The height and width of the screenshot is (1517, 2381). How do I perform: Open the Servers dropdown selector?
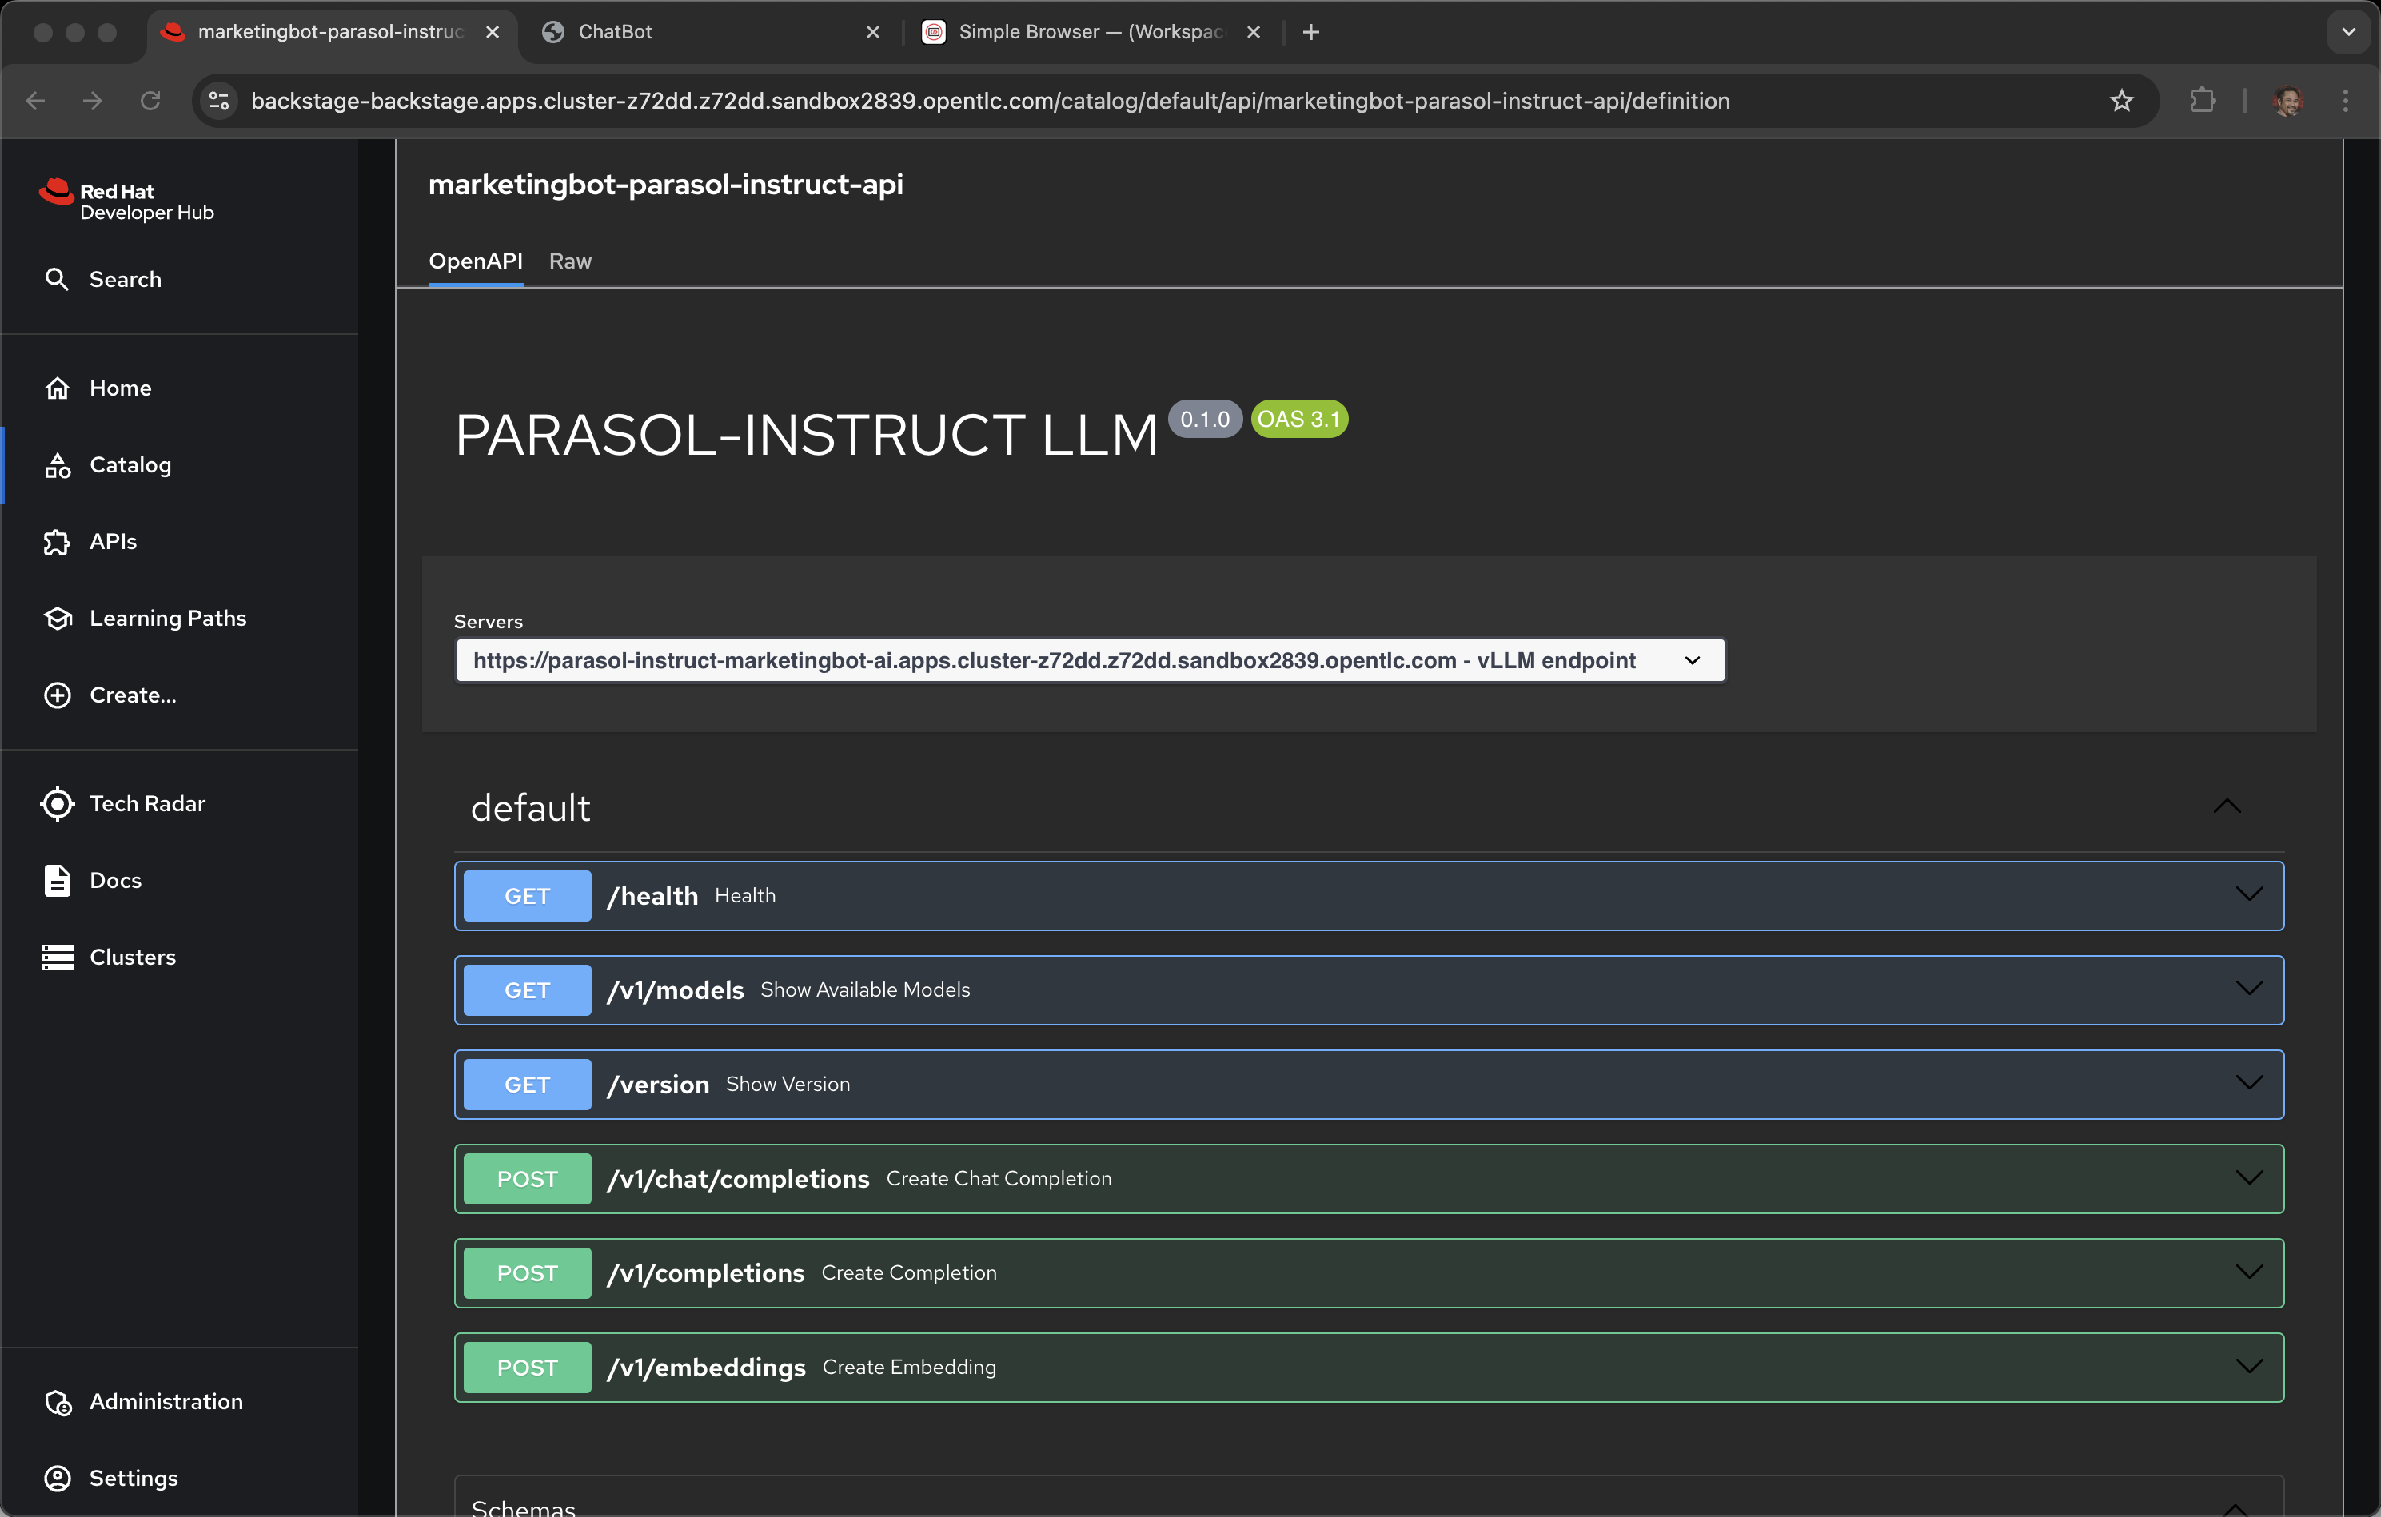[x=1090, y=660]
